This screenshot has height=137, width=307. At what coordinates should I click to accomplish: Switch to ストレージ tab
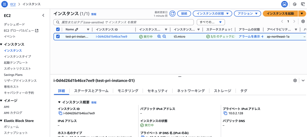click(x=223, y=91)
